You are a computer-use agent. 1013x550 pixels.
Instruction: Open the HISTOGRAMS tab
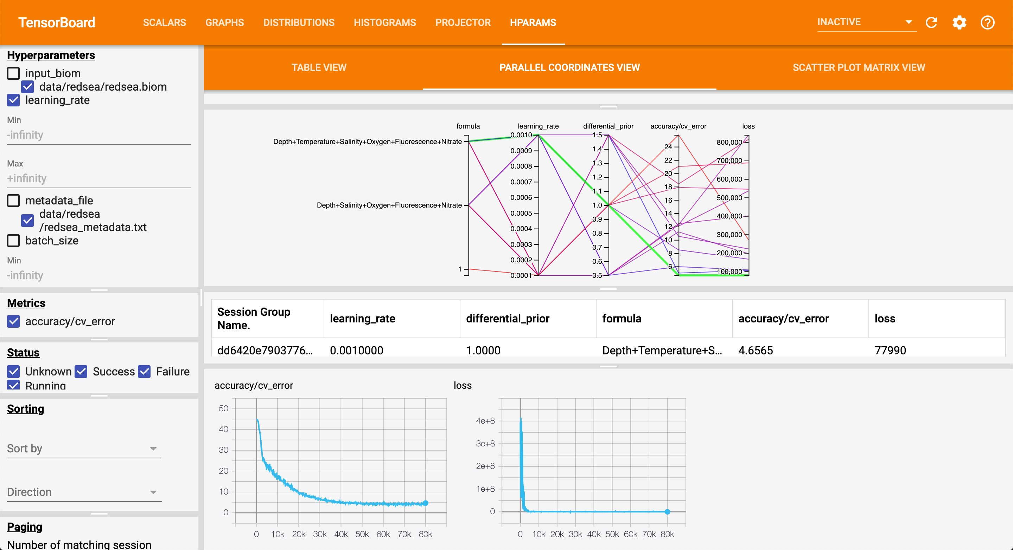pos(384,22)
